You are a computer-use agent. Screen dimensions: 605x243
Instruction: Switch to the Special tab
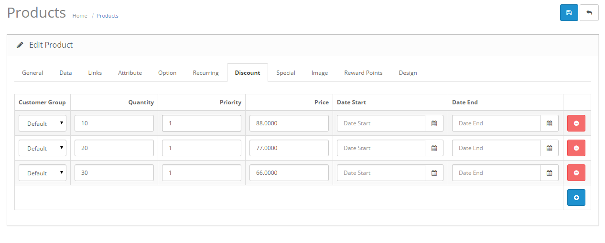tap(285, 73)
